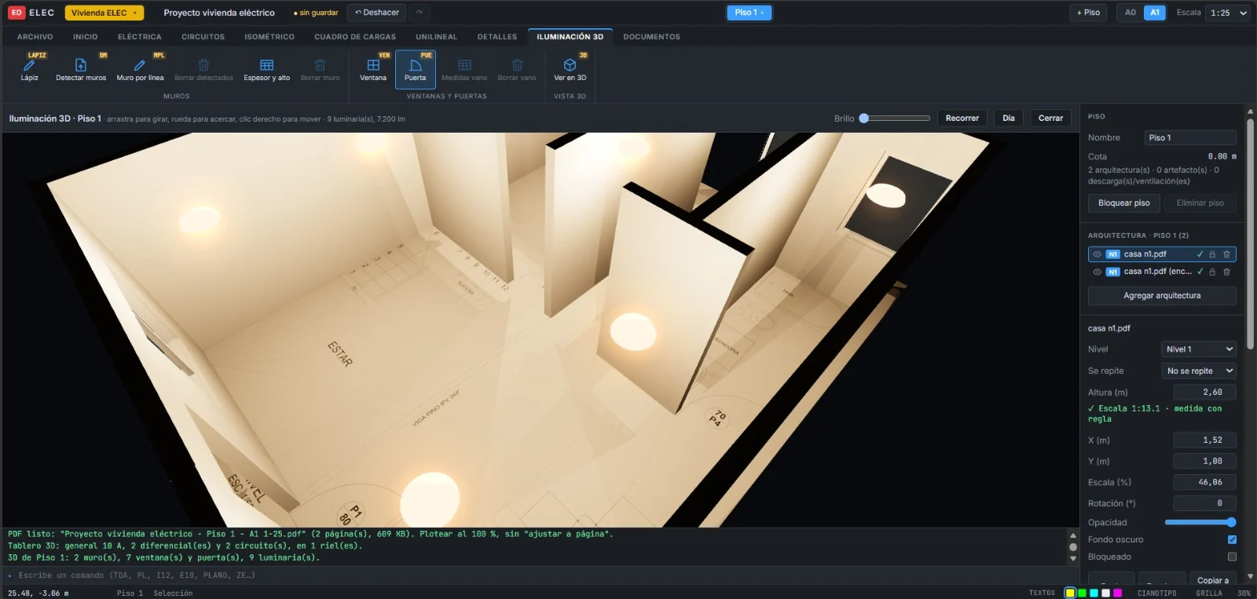Open the Piso 1 floor selector
The width and height of the screenshot is (1257, 599).
pyautogui.click(x=749, y=13)
